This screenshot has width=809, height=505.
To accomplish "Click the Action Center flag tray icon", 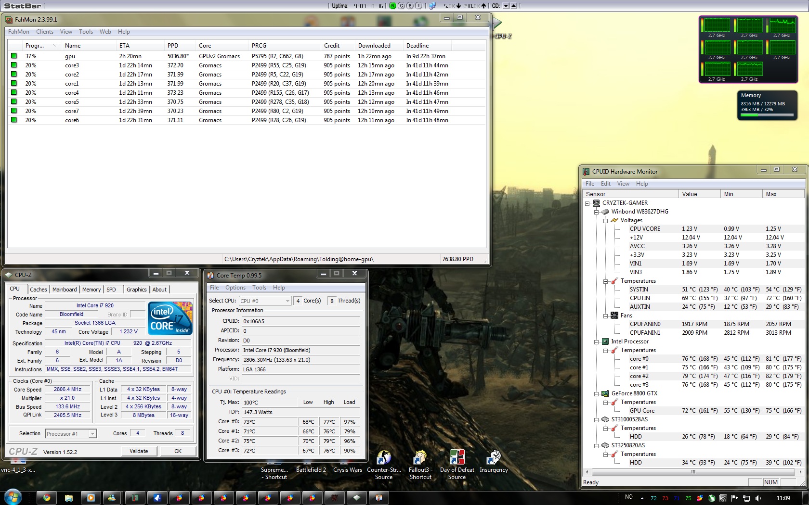I will coord(735,498).
